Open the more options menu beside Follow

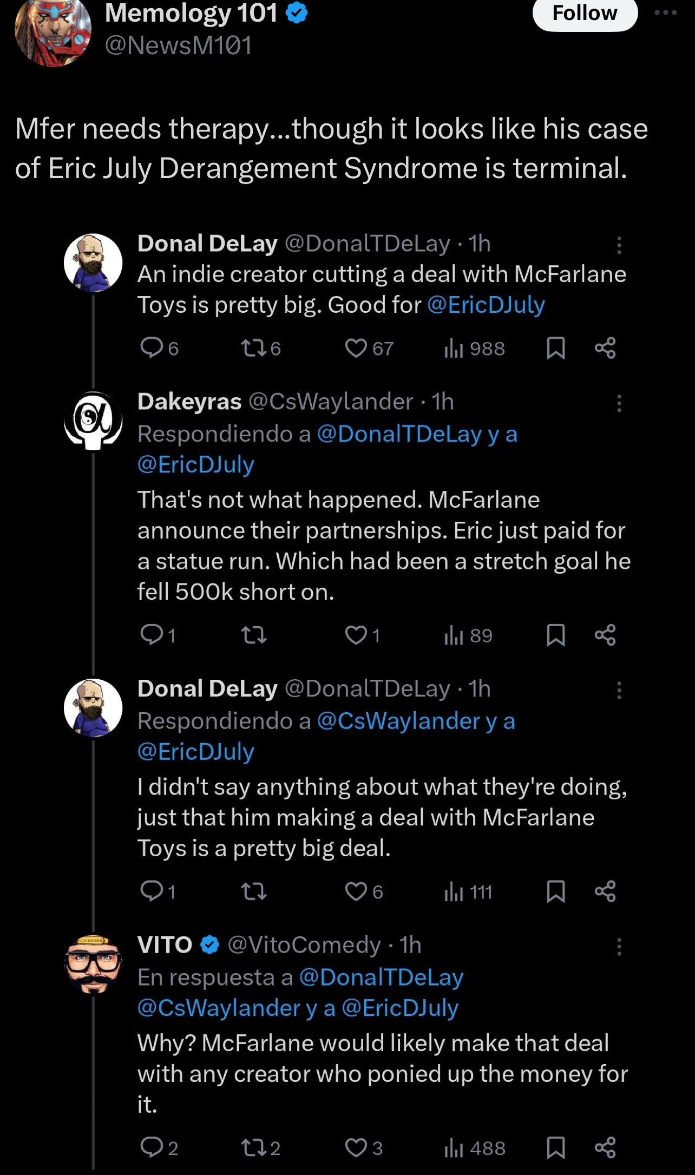click(x=665, y=12)
